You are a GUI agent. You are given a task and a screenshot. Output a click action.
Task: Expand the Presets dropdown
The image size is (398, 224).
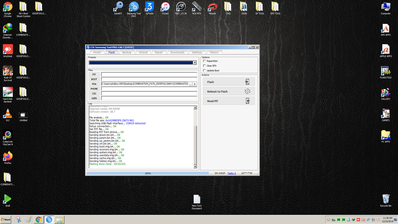pyautogui.click(x=195, y=63)
